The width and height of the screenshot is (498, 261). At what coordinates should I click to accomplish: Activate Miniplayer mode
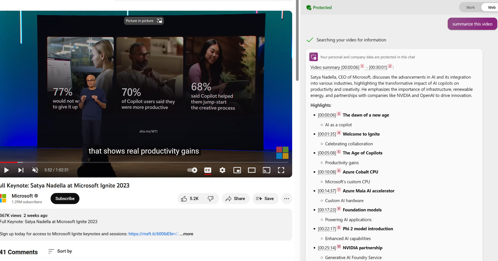[x=237, y=170]
